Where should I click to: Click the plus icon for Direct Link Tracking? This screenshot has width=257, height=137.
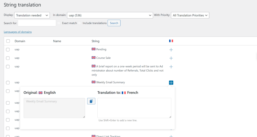171,136
